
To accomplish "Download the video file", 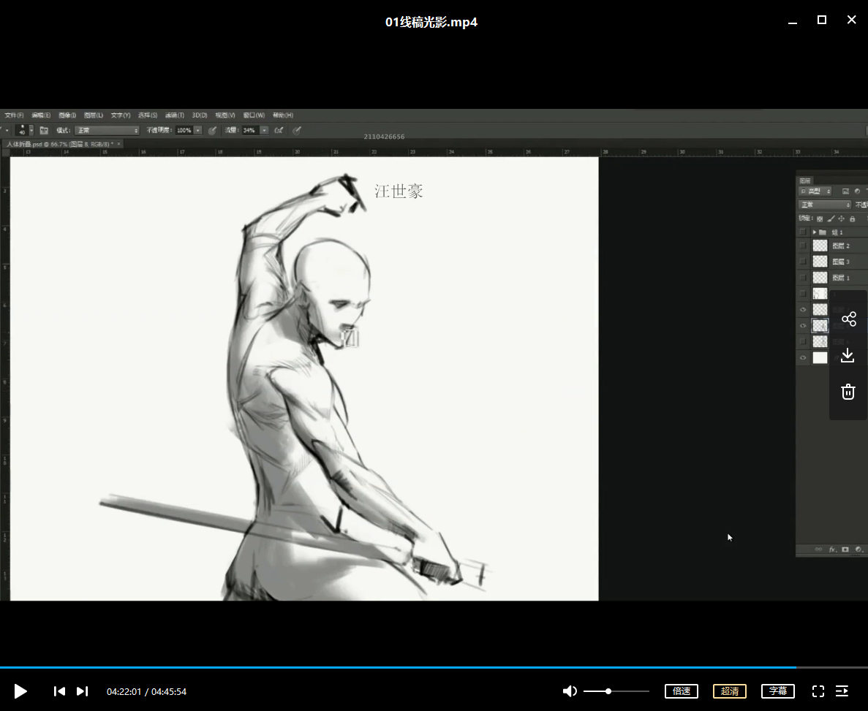I will [848, 356].
